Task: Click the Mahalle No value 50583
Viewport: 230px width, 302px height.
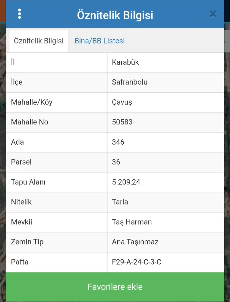Action: [122, 122]
